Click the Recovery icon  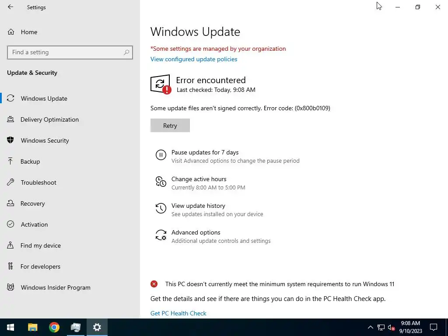[10, 203]
